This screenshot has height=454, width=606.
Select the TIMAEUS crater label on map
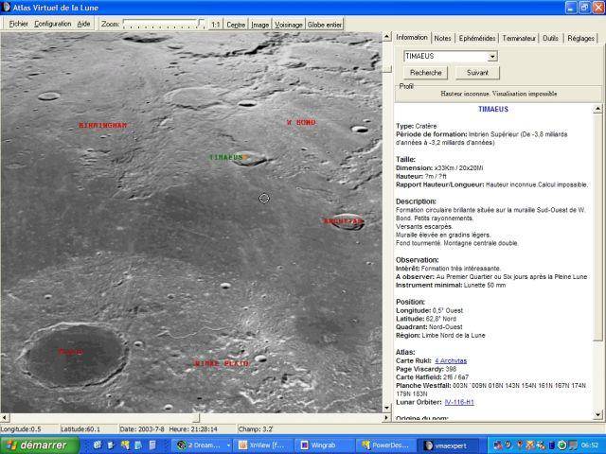pos(225,158)
